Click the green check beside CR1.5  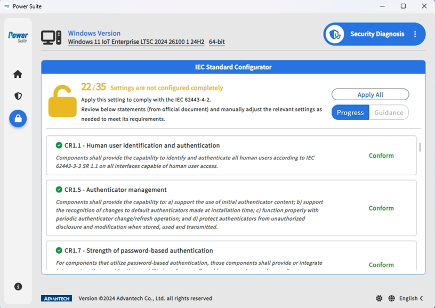(x=59, y=189)
